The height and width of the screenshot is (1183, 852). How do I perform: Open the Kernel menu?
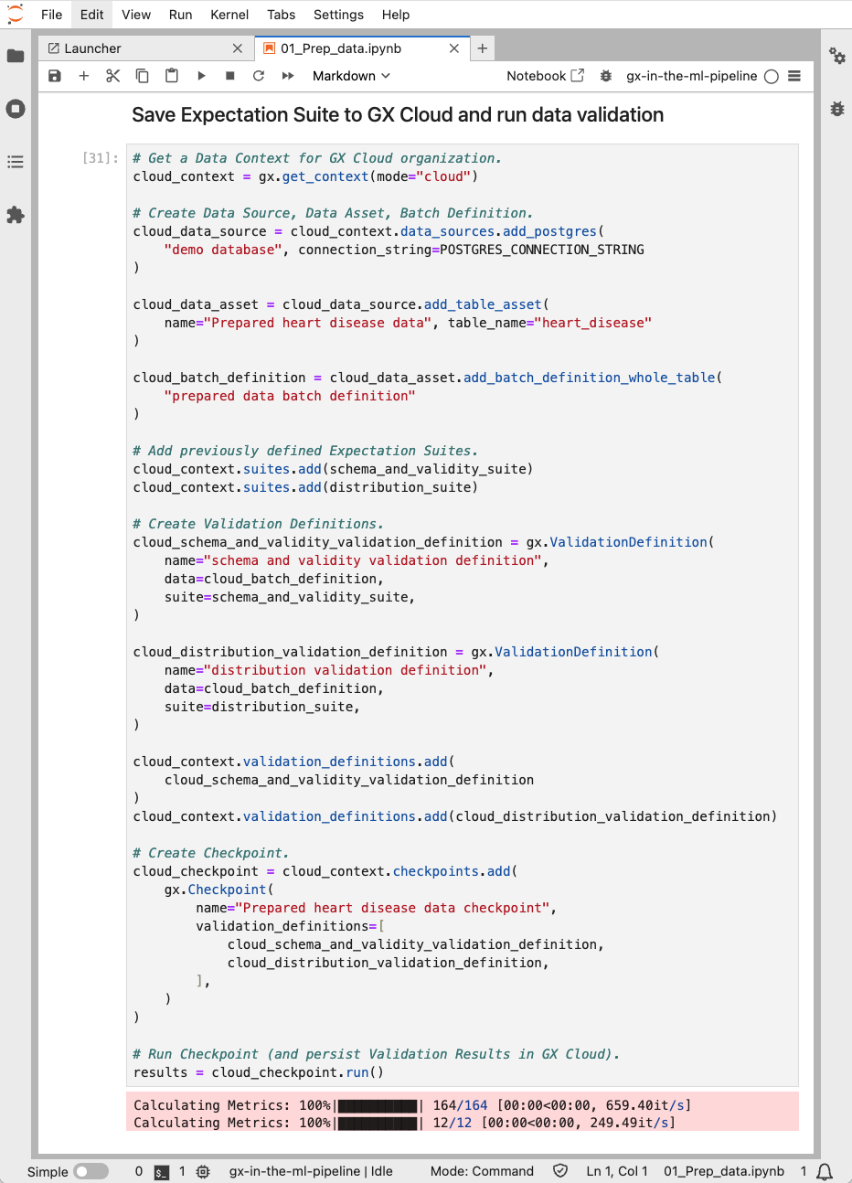(x=229, y=15)
